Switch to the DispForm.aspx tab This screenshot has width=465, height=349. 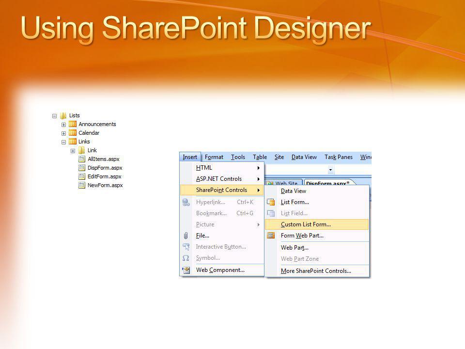pos(328,183)
